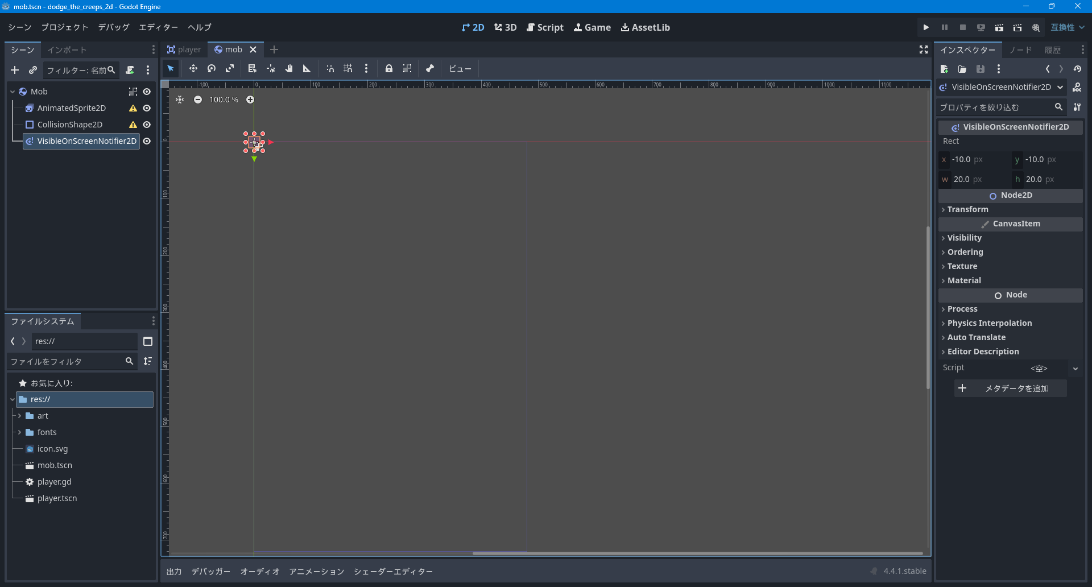
Task: Expand the Texture section
Action: (x=1011, y=266)
